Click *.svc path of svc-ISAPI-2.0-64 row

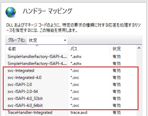[x=75, y=91]
